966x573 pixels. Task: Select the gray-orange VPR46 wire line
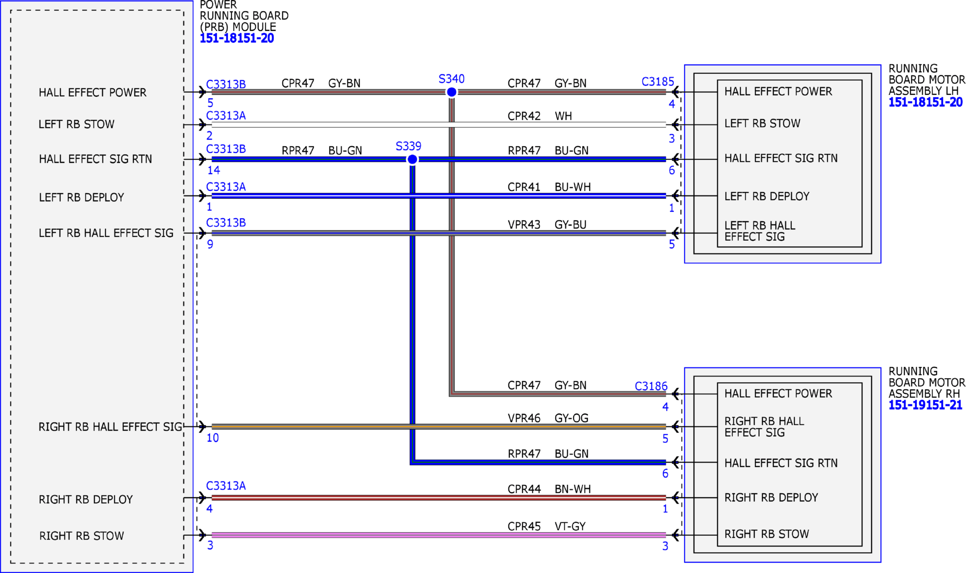click(439, 427)
